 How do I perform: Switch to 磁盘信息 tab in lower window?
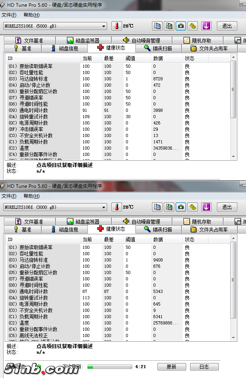click(65, 229)
